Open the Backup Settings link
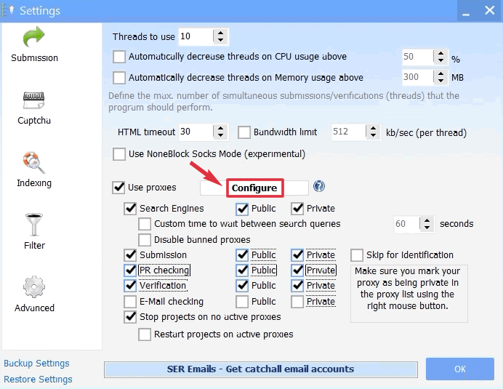 36,364
